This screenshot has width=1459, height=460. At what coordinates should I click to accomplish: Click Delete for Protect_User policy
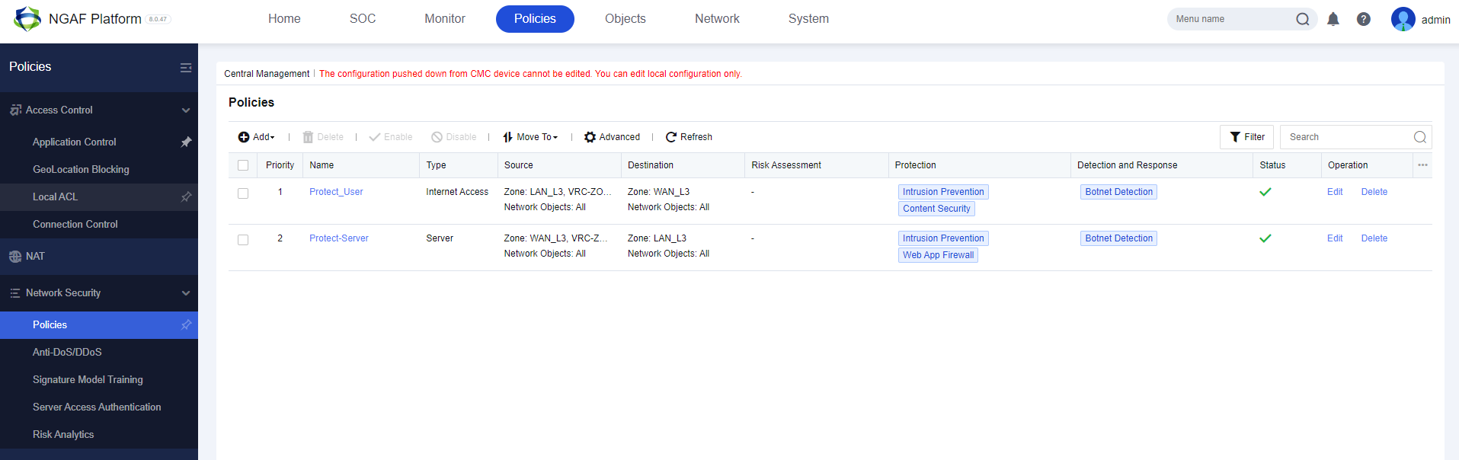point(1374,192)
